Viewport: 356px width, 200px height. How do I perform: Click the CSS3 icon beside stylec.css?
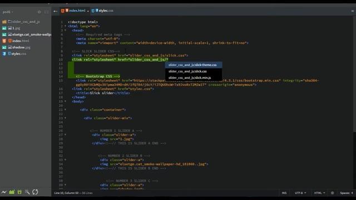4,54
